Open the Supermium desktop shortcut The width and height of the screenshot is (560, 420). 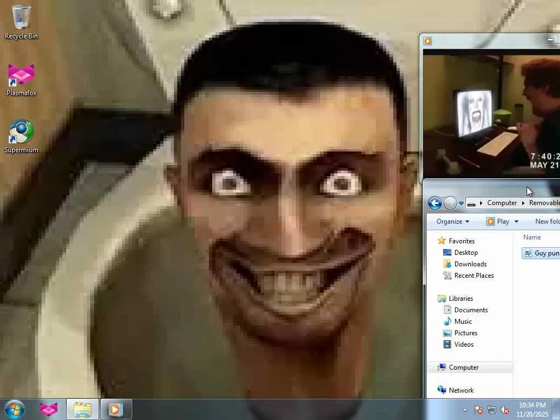click(x=21, y=136)
